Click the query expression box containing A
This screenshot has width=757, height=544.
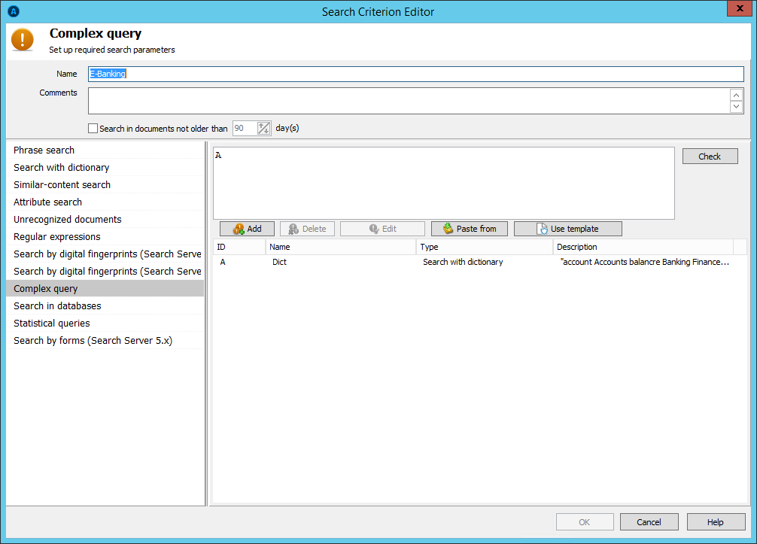click(x=444, y=184)
